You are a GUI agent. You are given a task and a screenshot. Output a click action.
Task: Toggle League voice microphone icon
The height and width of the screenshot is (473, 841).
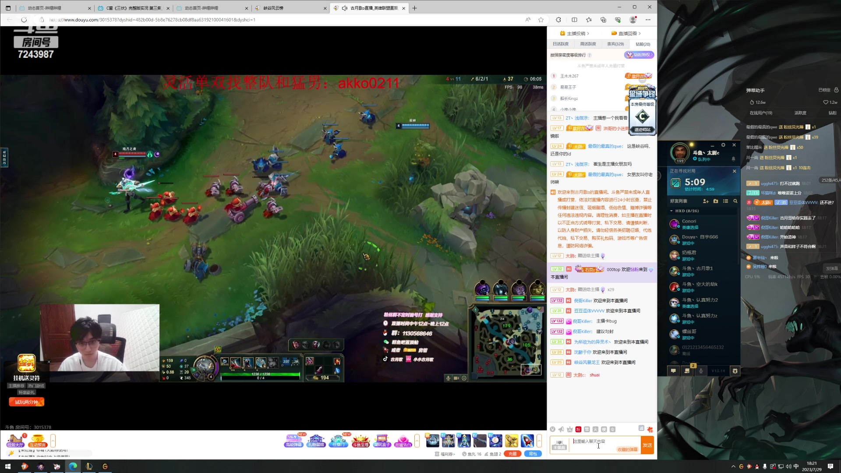click(701, 371)
